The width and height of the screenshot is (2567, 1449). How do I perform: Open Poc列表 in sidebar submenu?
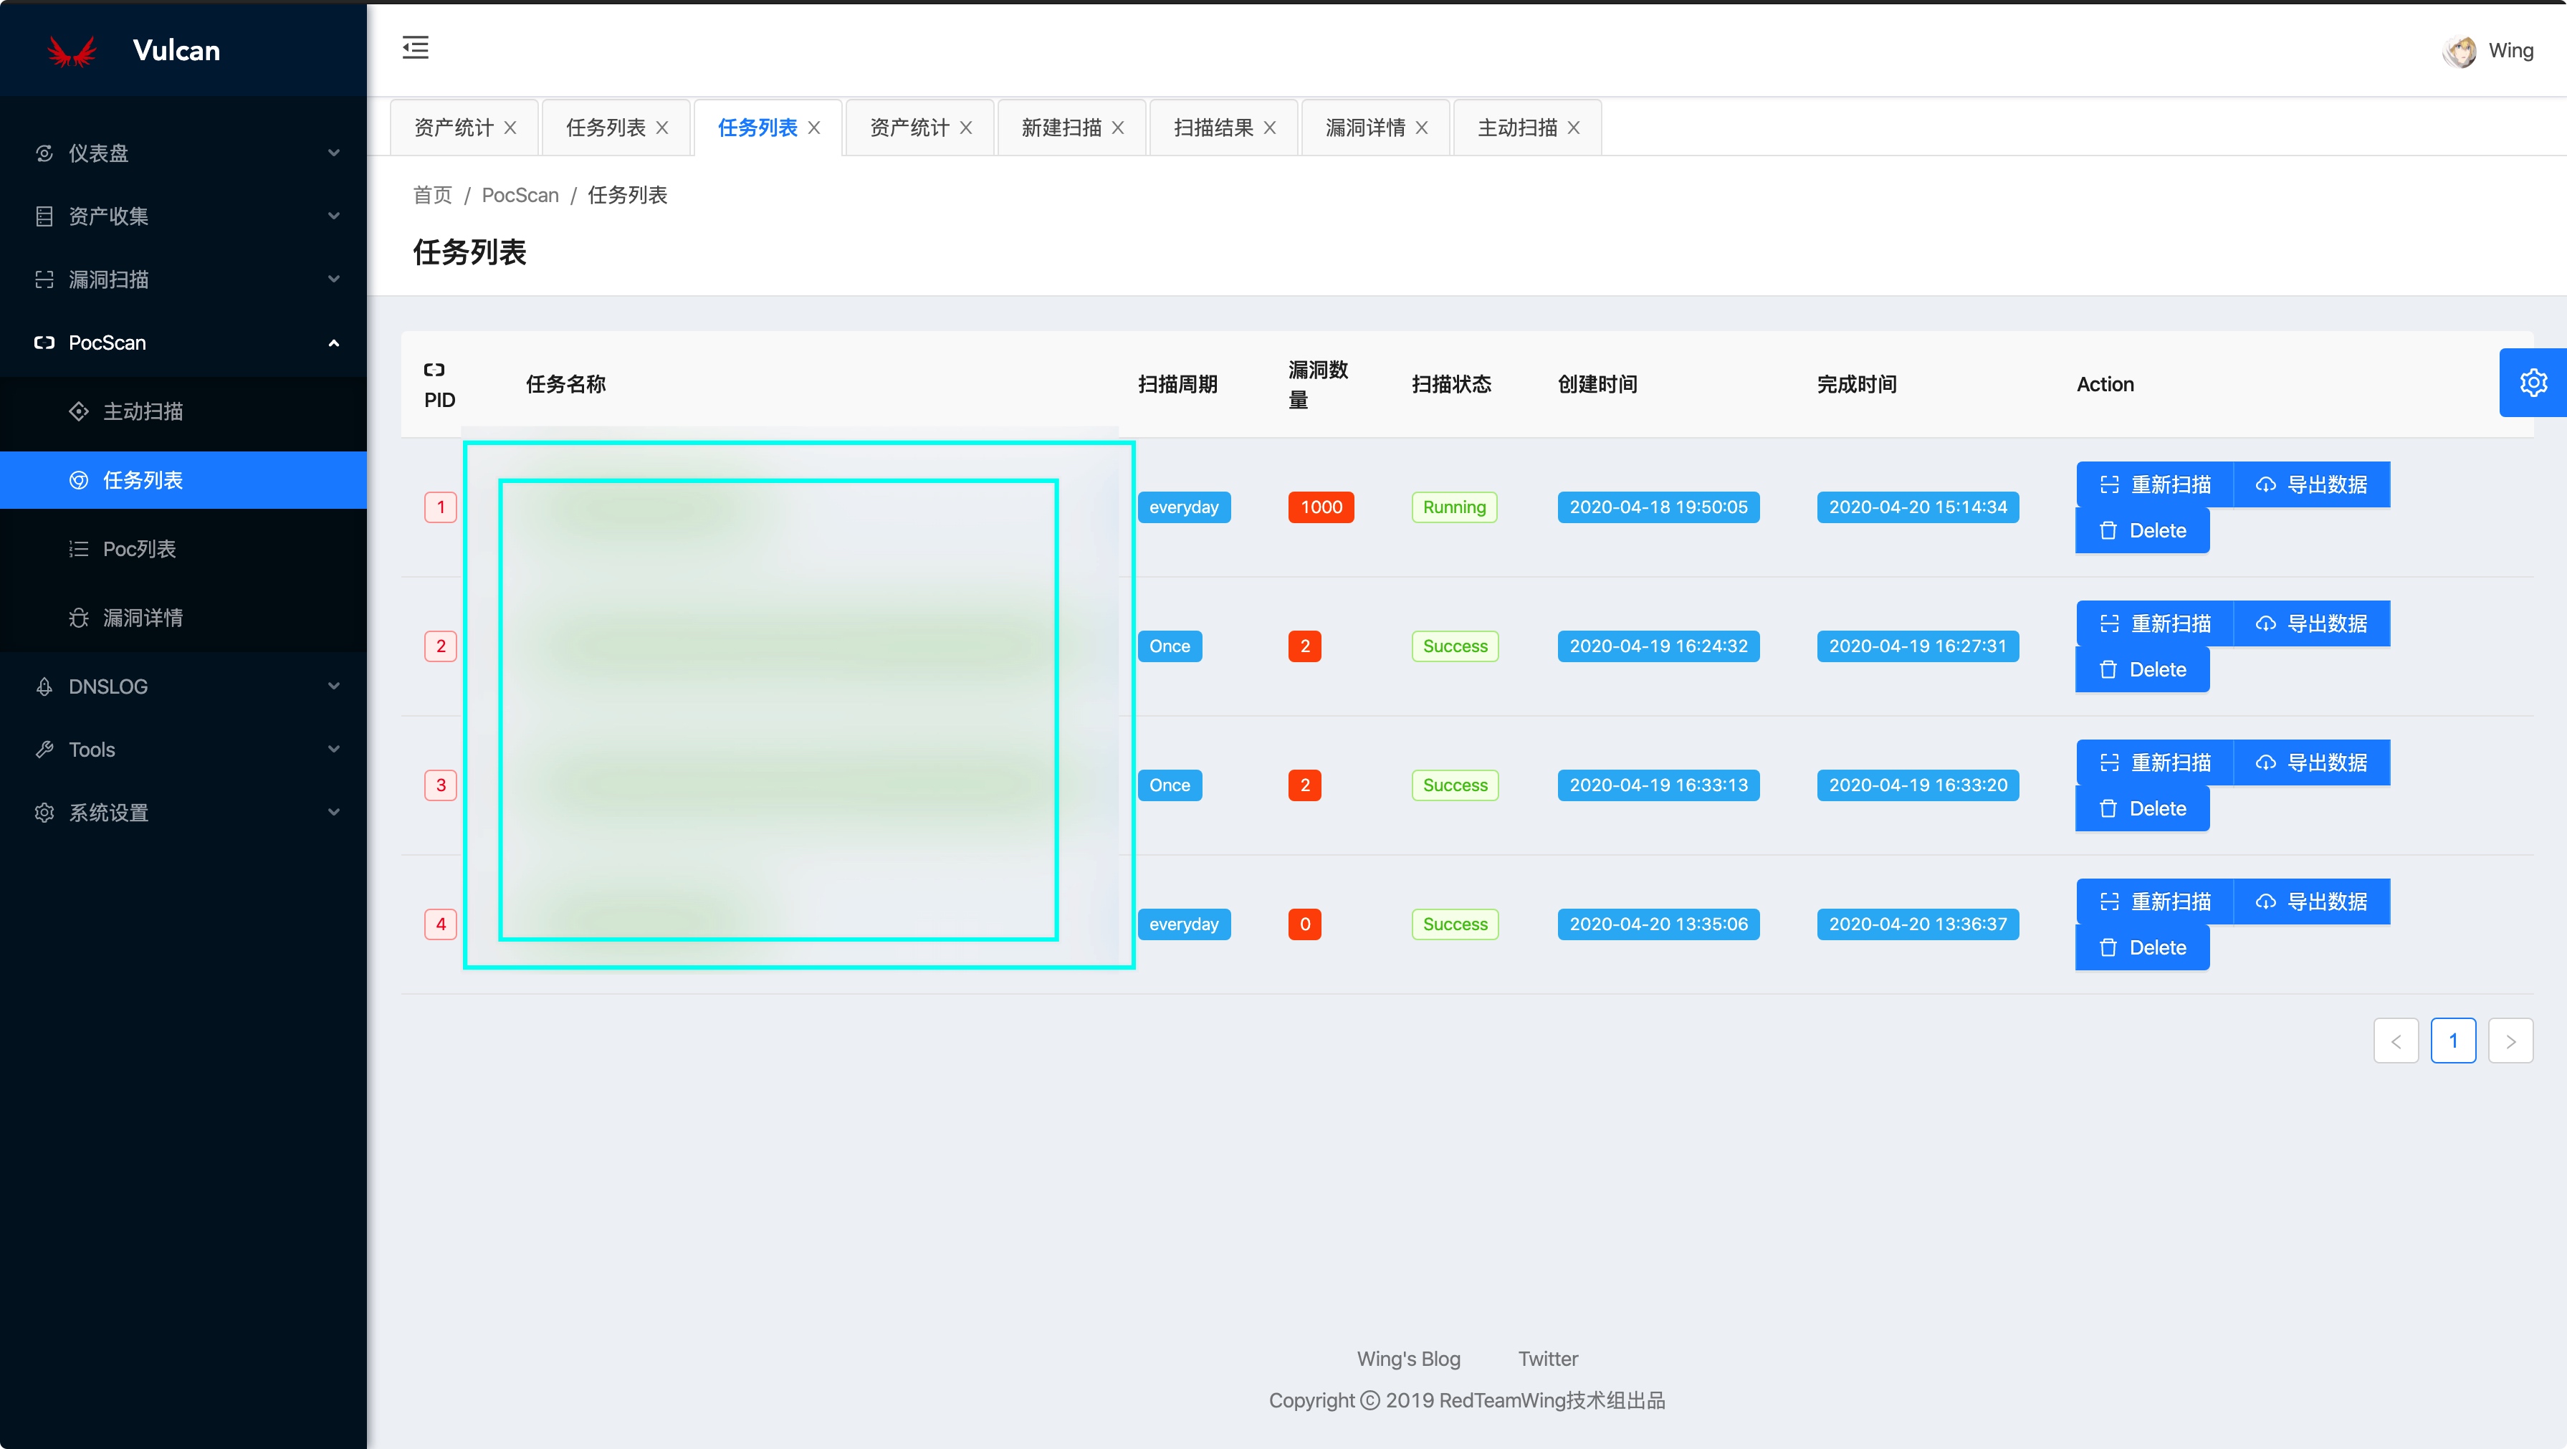138,549
